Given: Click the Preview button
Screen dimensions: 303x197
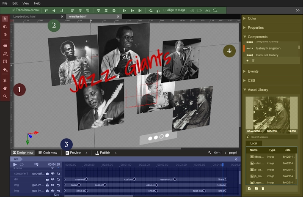Looking at the screenshot, I should coord(73,153).
